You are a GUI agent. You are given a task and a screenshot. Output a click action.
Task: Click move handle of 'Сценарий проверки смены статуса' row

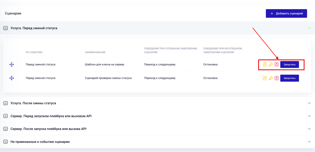(12, 78)
